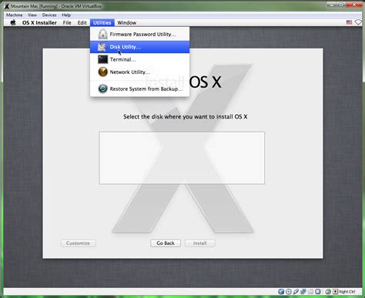The height and width of the screenshot is (298, 365).
Task: Click the Disk Utility icon in the menu
Action: point(102,47)
